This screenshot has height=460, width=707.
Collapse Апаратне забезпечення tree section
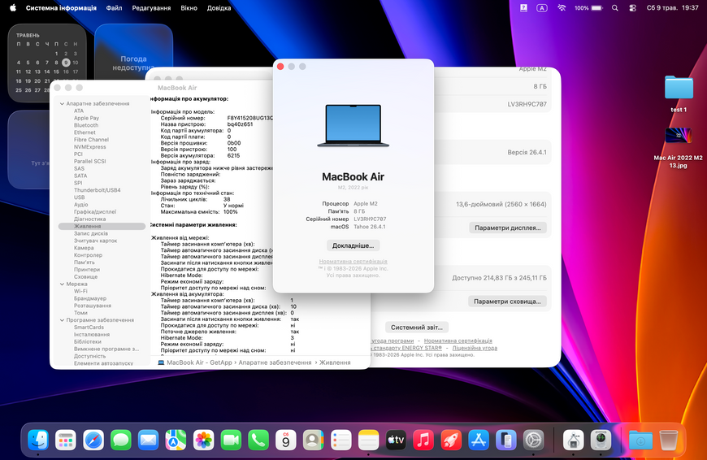coord(62,103)
